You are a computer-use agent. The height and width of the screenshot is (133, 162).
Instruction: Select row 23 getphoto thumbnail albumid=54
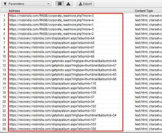coord(63,115)
